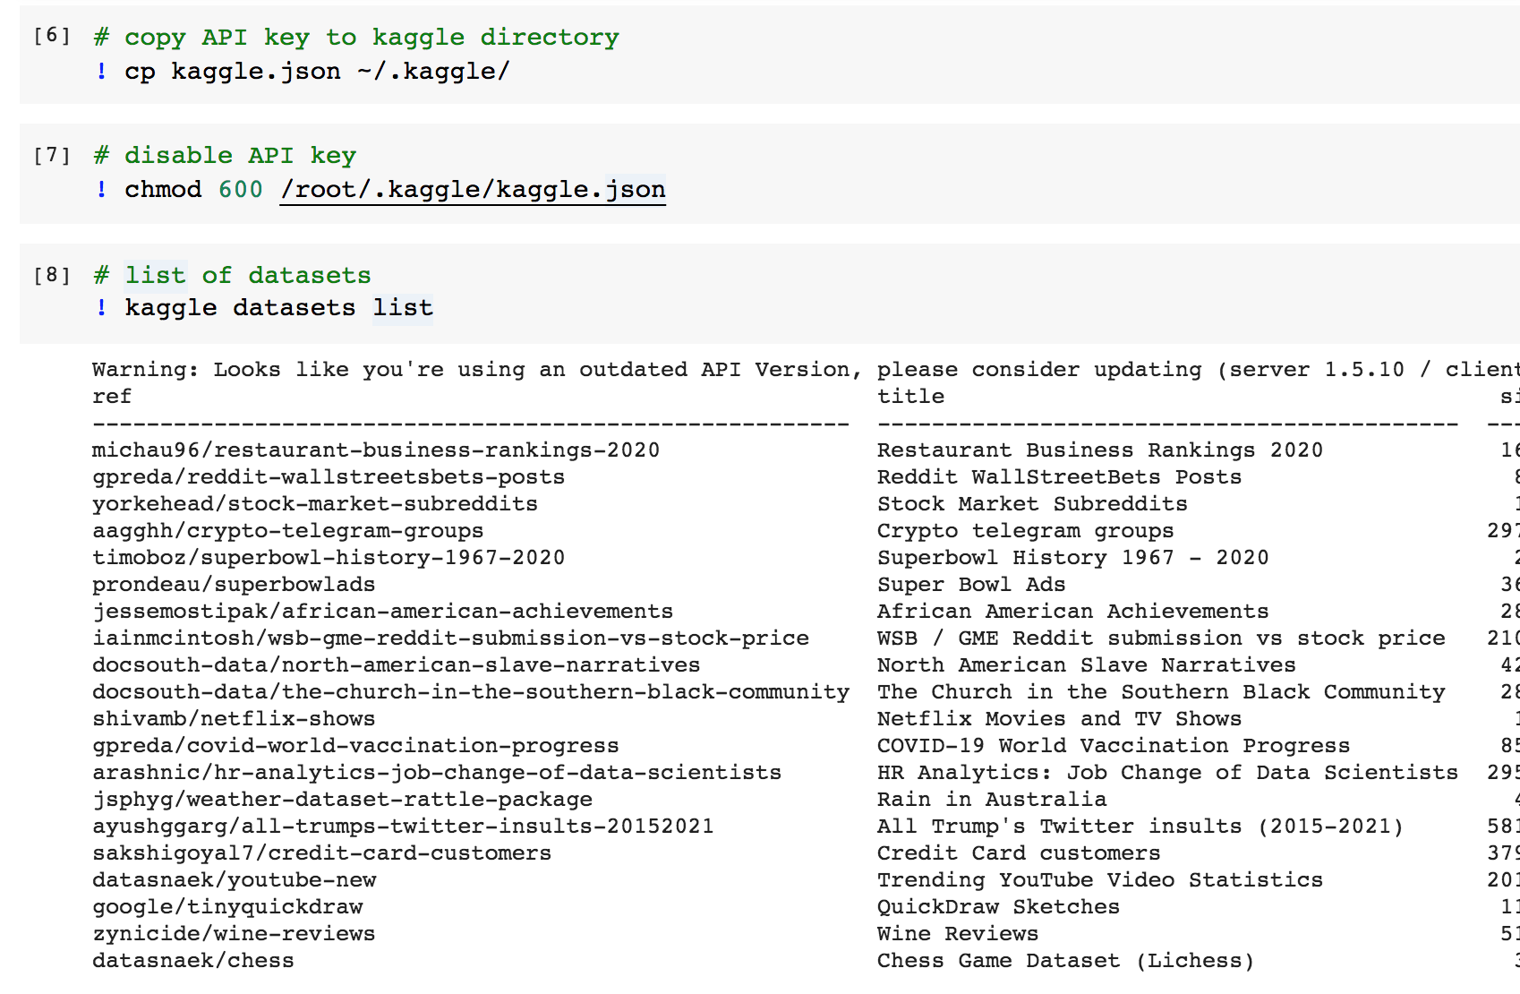
Task: Select timoboz/superbowl-history-1967-2020 ref
Action: (329, 557)
